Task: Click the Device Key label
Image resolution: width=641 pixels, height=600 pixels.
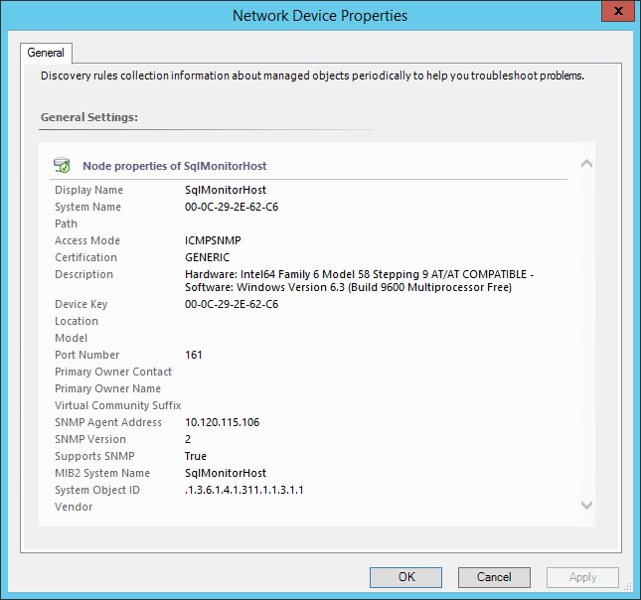Action: [x=80, y=304]
